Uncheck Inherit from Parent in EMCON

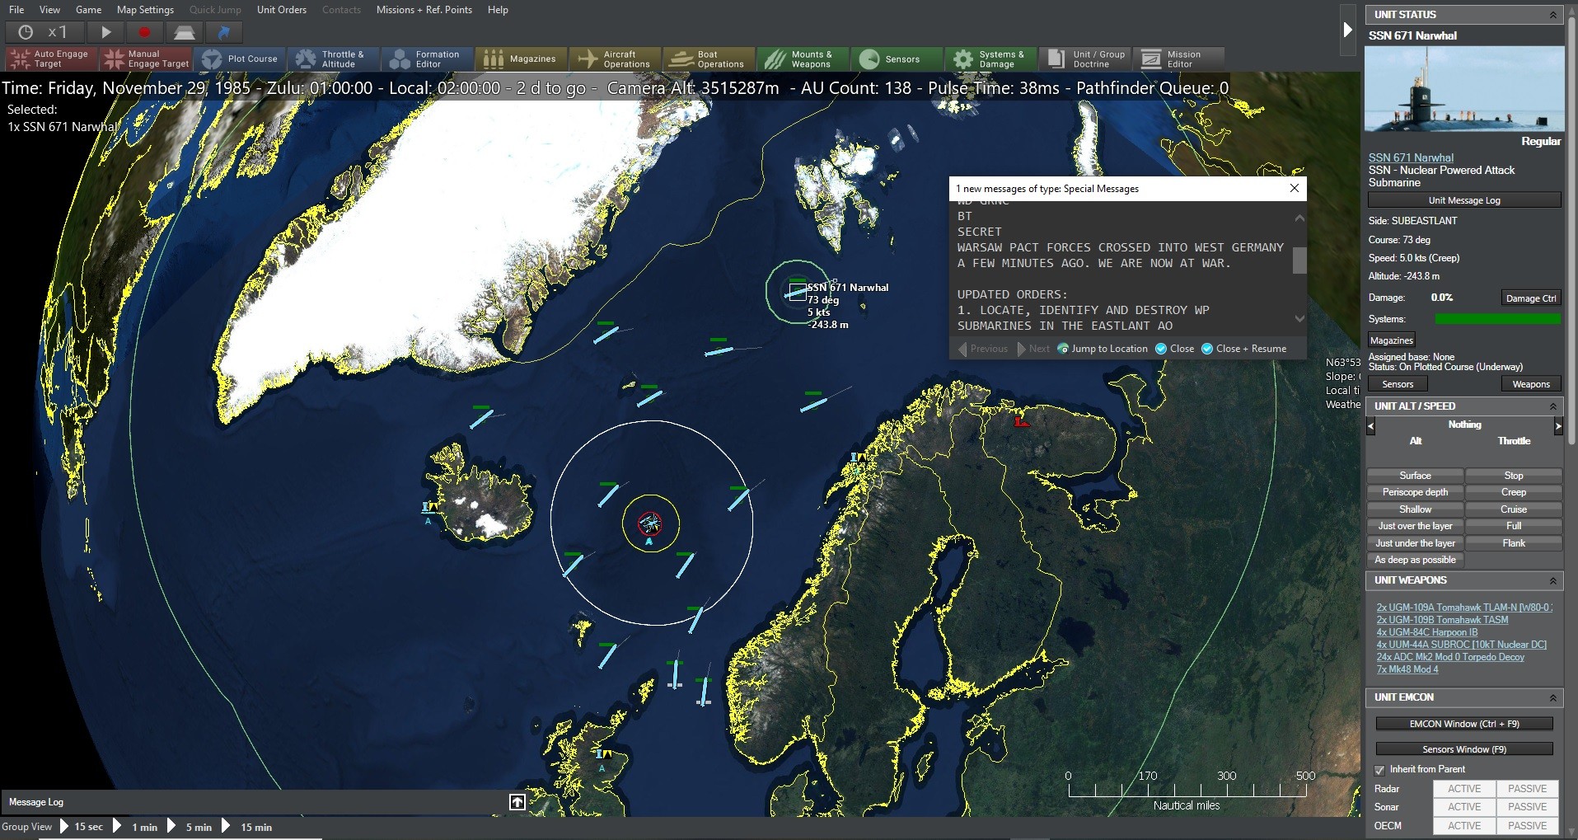pyautogui.click(x=1380, y=769)
